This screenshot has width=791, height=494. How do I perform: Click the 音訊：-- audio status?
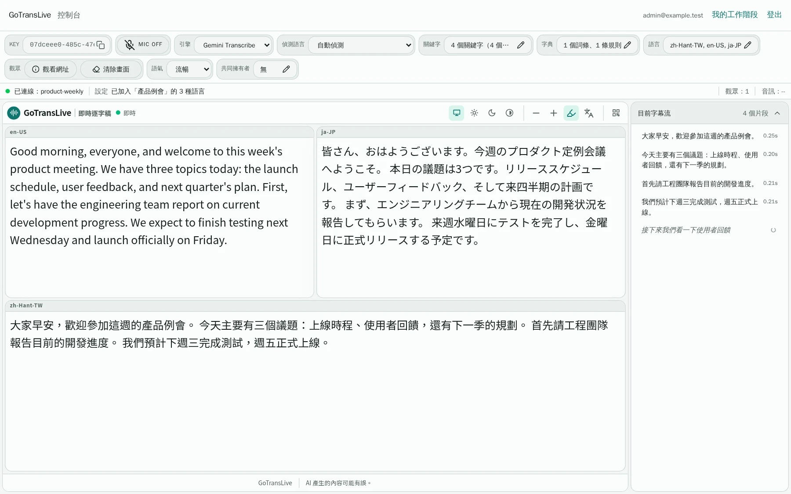click(773, 91)
